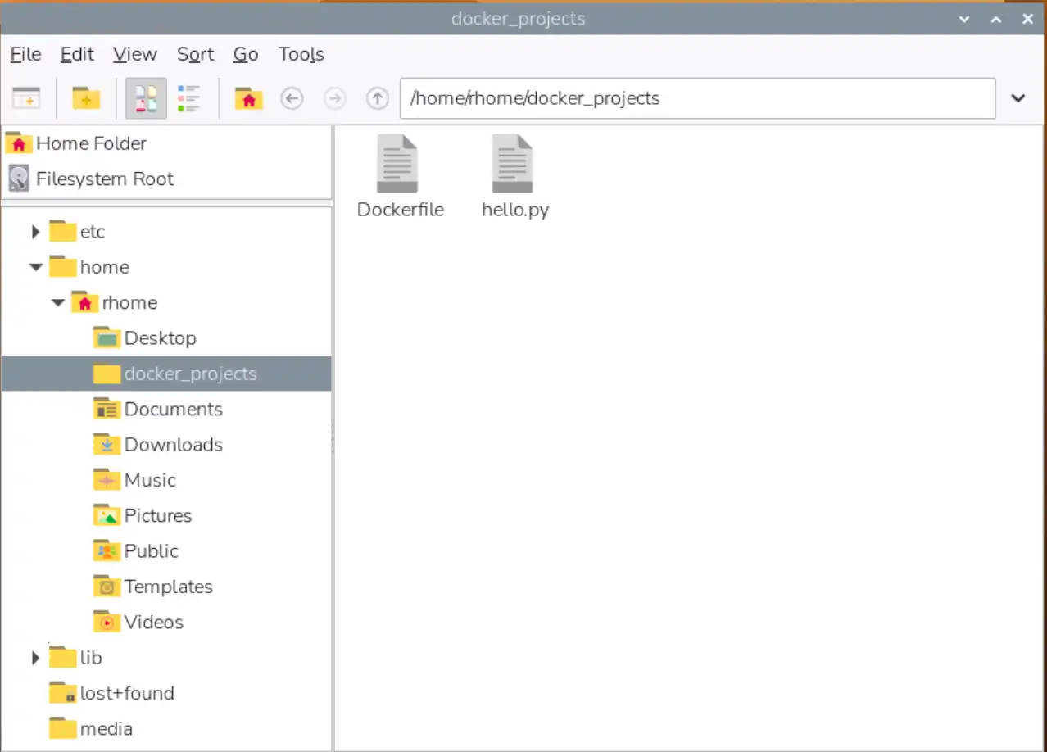Image resolution: width=1047 pixels, height=752 pixels.
Task: Select the home folder in tree
Action: click(88, 267)
